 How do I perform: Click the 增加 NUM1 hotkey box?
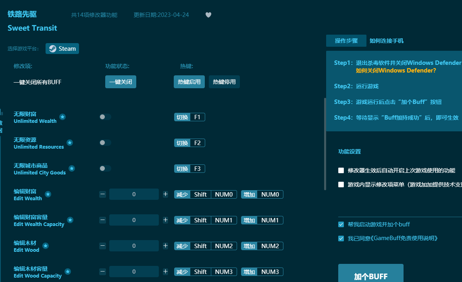tap(262, 220)
